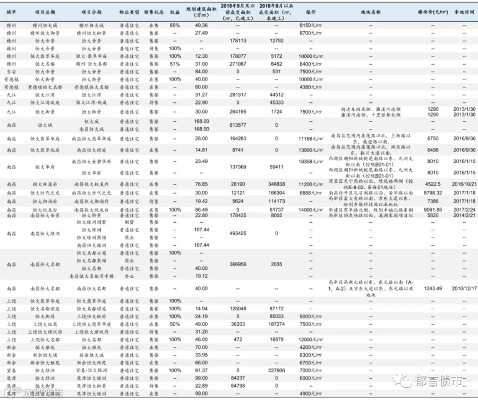Select the 64798 cell
Image resolution: width=478 pixels, height=402 pixels.
(238, 386)
